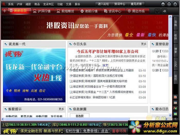Click the 重要信息 section header

click(159, 44)
